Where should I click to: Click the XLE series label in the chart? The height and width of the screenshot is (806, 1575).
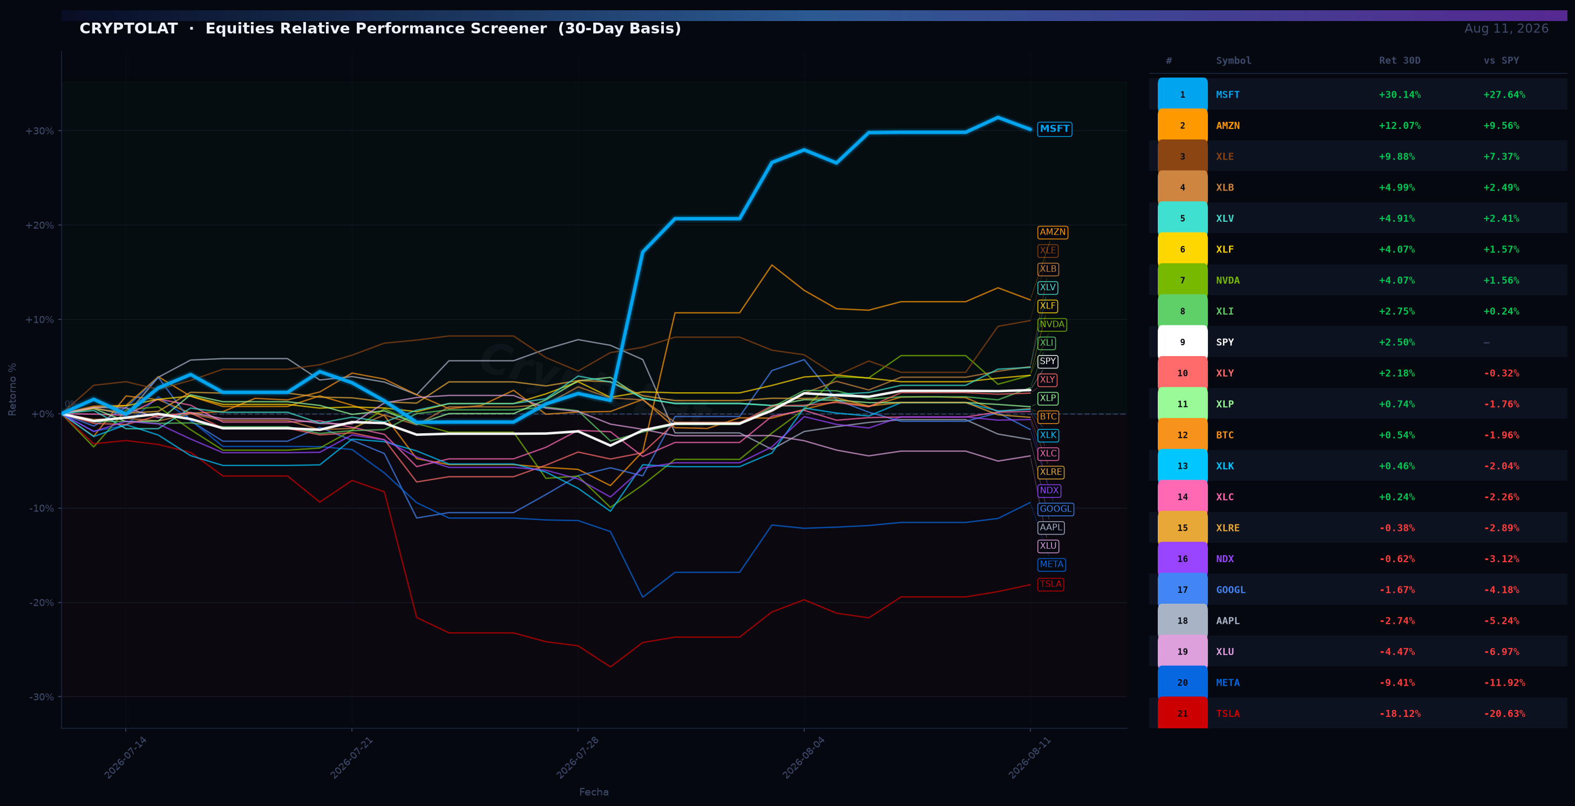coord(1048,250)
